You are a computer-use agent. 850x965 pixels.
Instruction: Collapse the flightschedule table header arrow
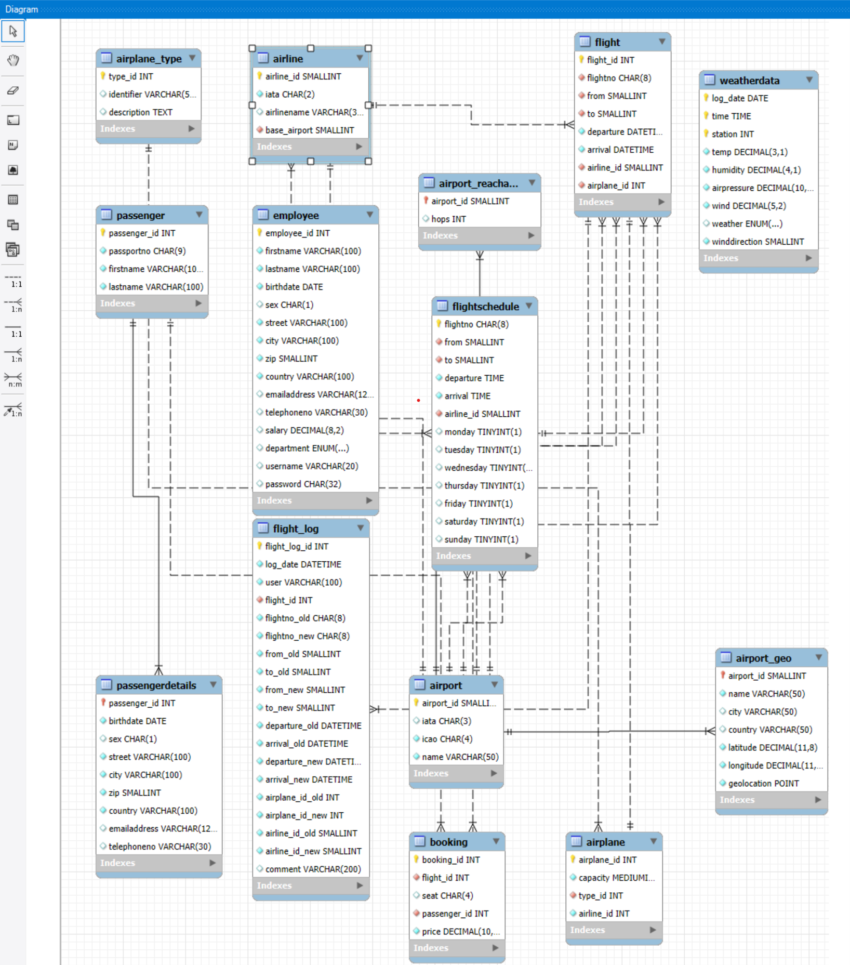pos(529,306)
